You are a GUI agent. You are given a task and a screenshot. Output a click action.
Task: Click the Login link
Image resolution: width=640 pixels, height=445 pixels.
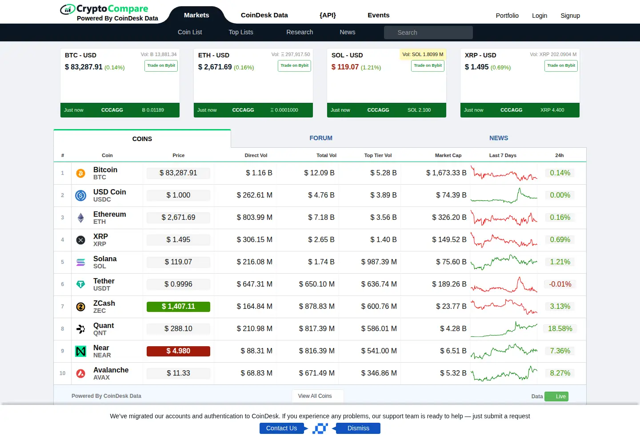point(540,16)
